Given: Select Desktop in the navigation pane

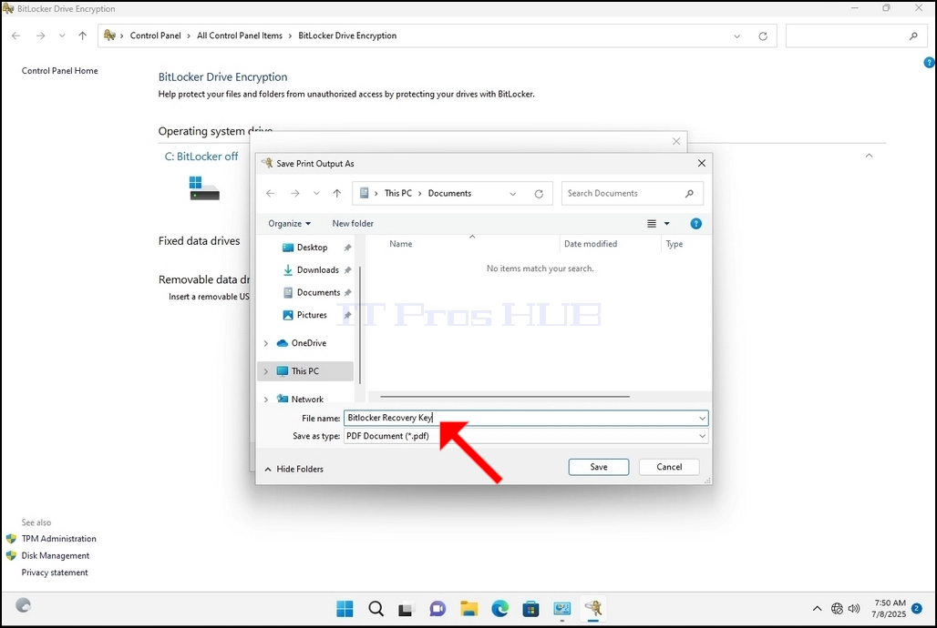Looking at the screenshot, I should click(312, 248).
